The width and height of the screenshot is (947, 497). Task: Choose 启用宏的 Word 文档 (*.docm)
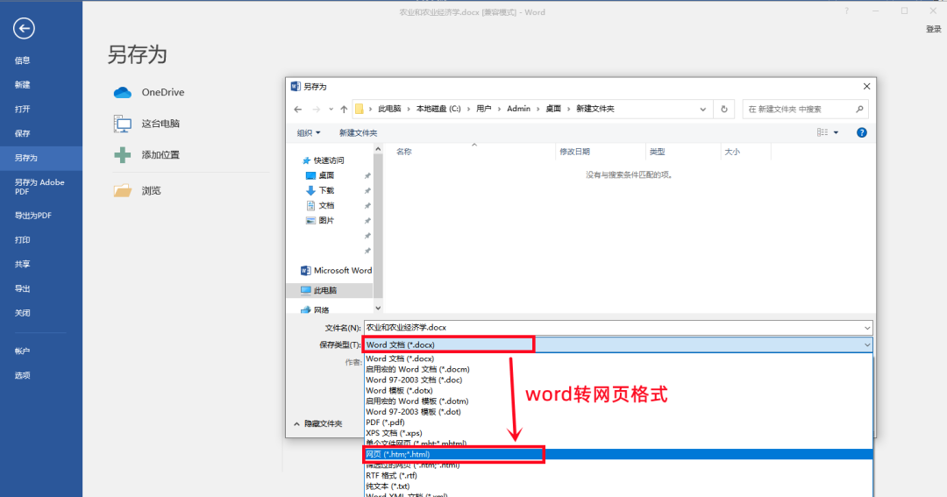pyautogui.click(x=618, y=370)
